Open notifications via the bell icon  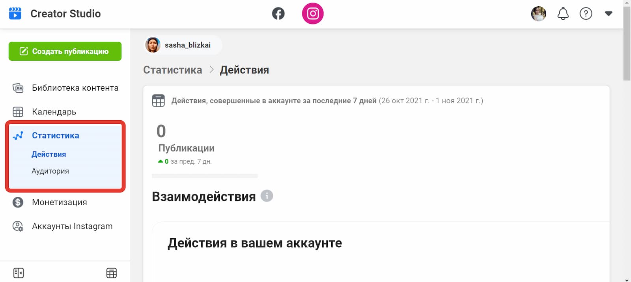pyautogui.click(x=563, y=13)
